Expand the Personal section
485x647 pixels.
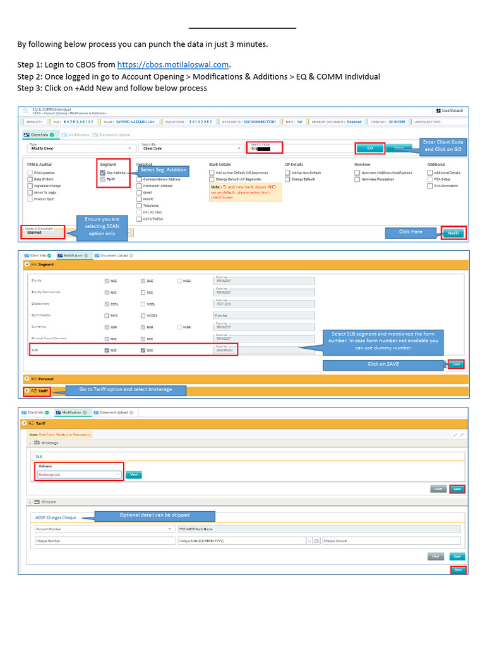(246, 379)
